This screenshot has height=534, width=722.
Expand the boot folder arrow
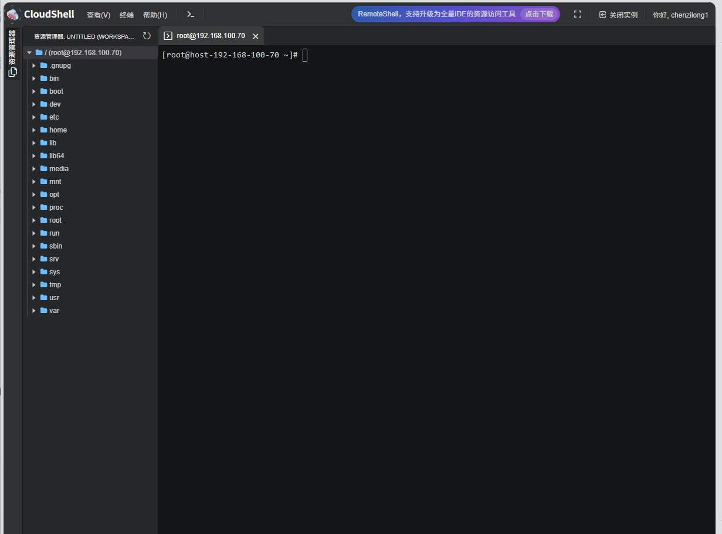[34, 91]
